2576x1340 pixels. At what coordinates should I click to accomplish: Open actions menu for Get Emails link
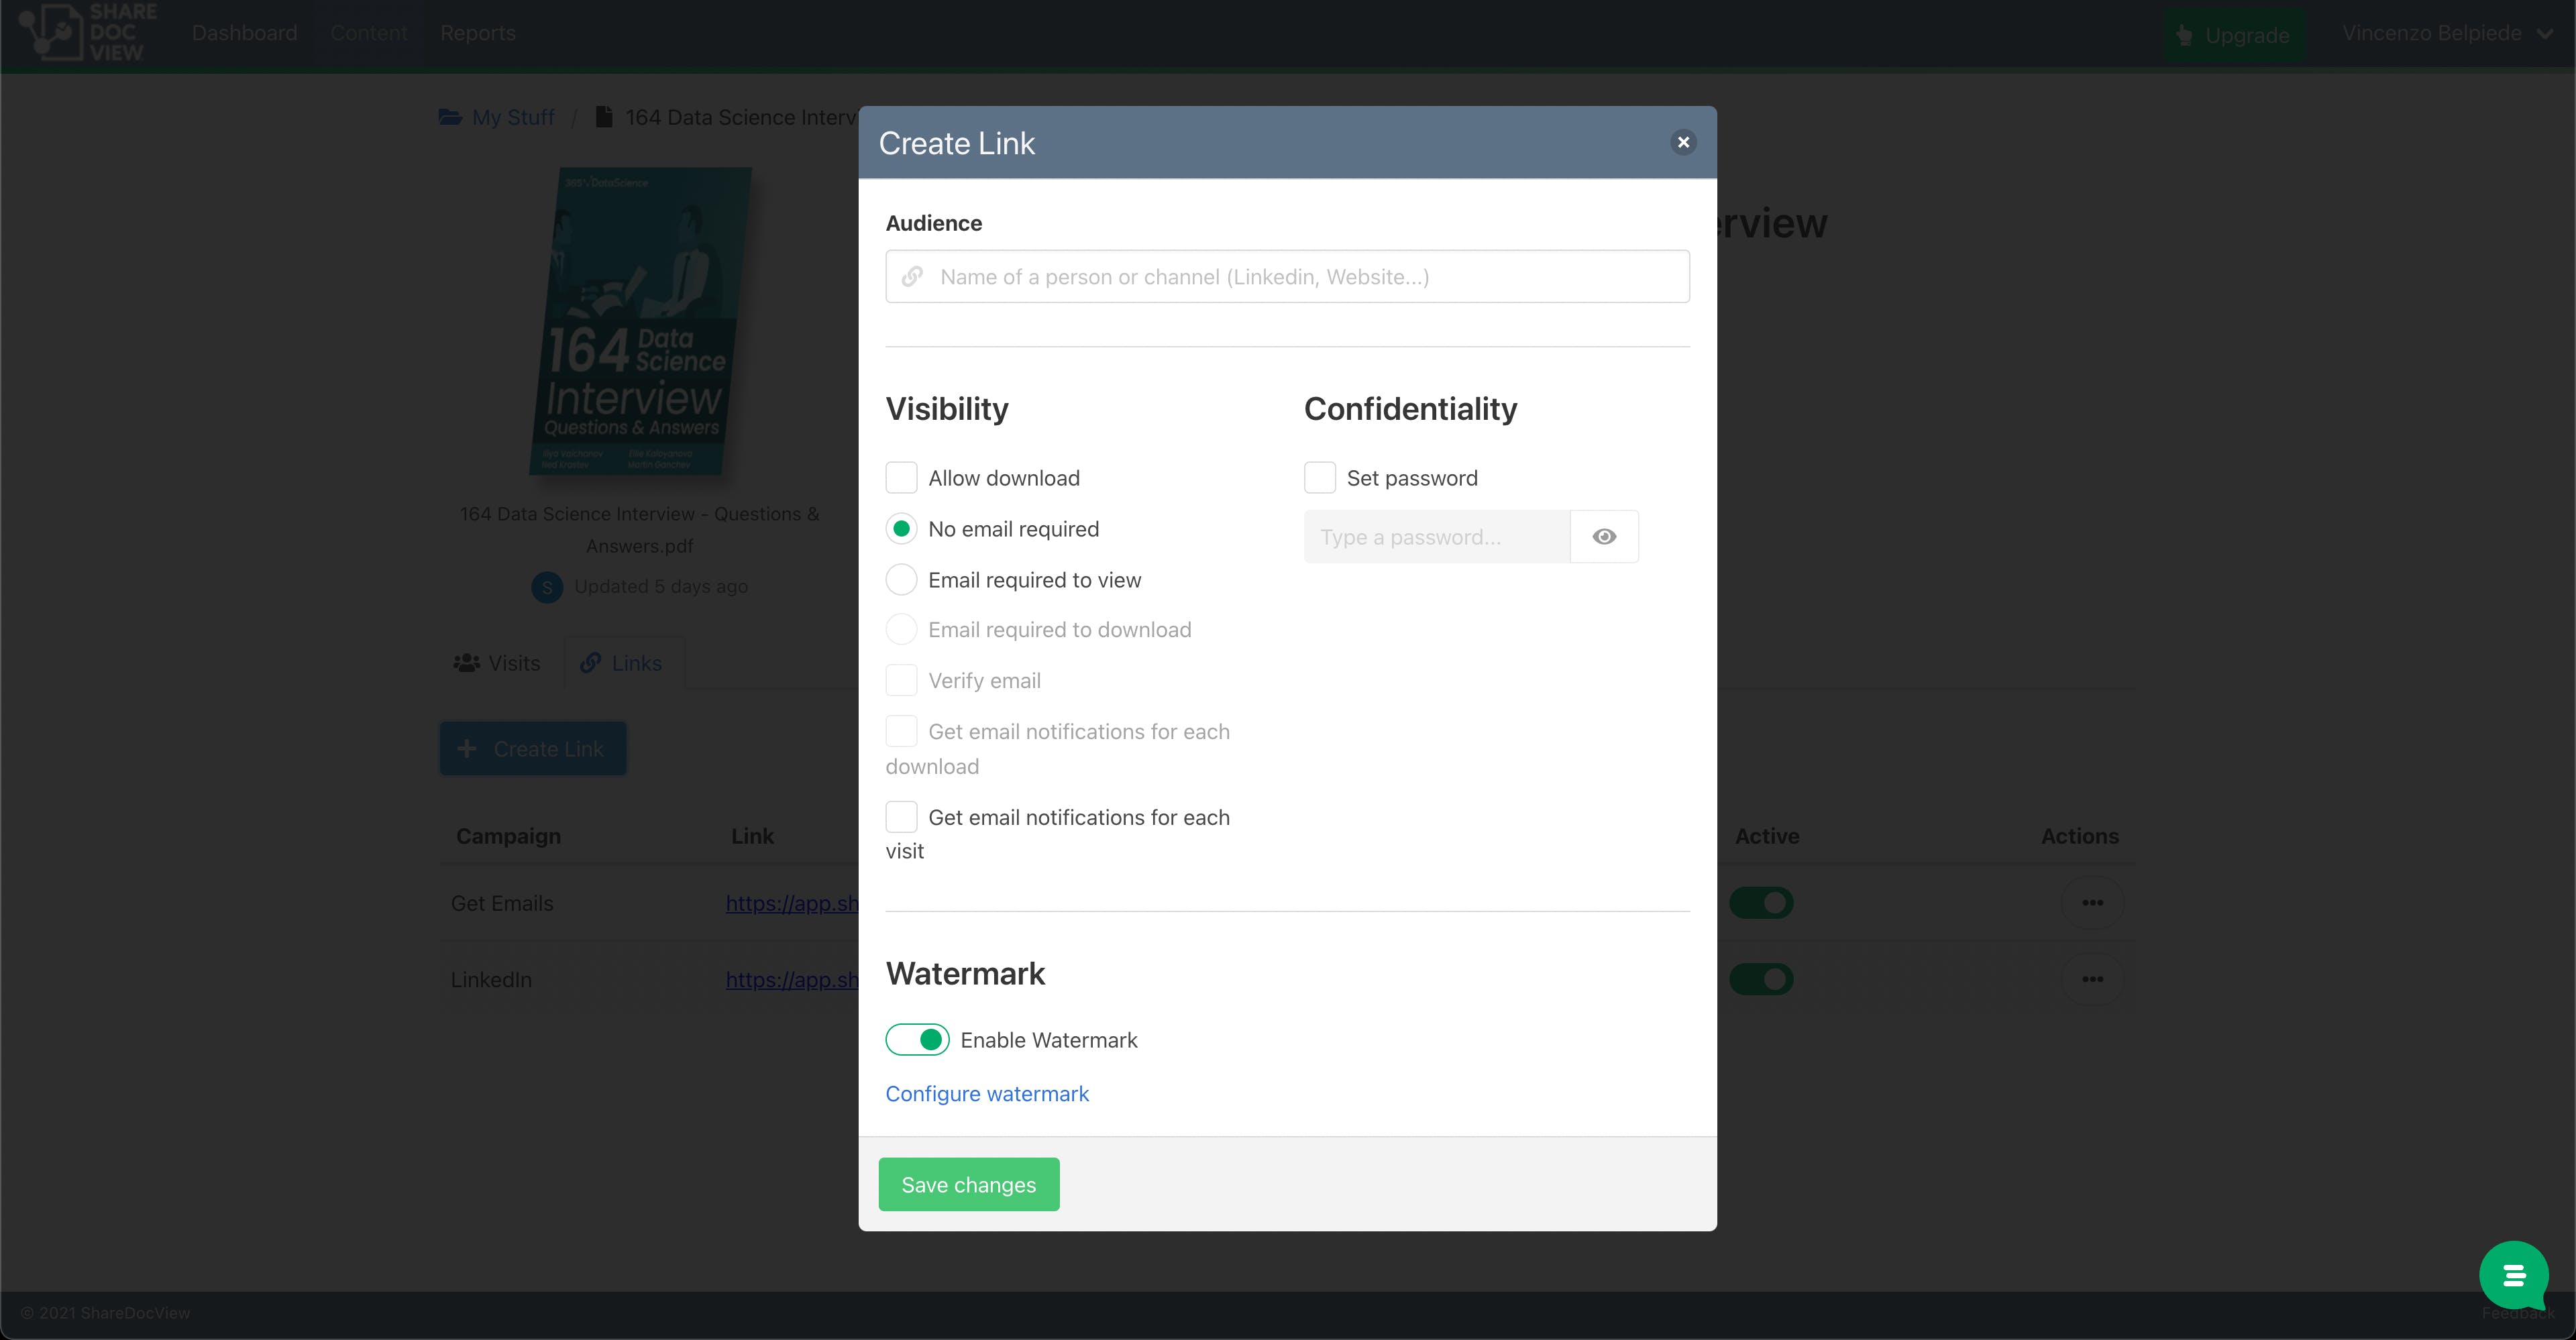coord(2092,903)
